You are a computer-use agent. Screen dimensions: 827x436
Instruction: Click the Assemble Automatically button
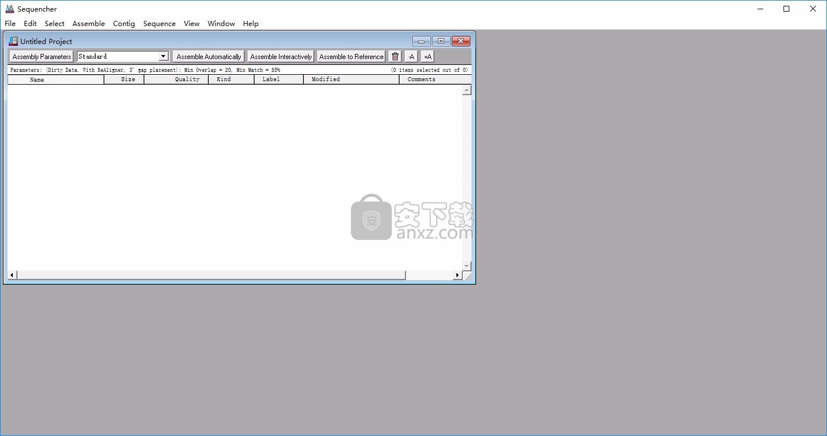click(209, 56)
